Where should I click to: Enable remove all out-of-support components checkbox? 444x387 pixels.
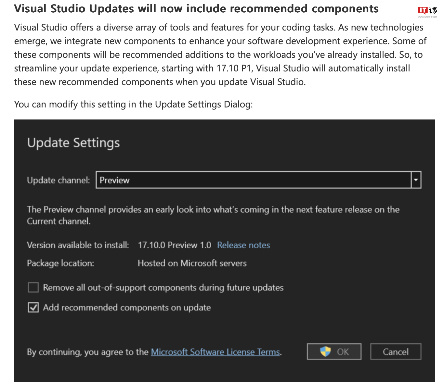[33, 287]
